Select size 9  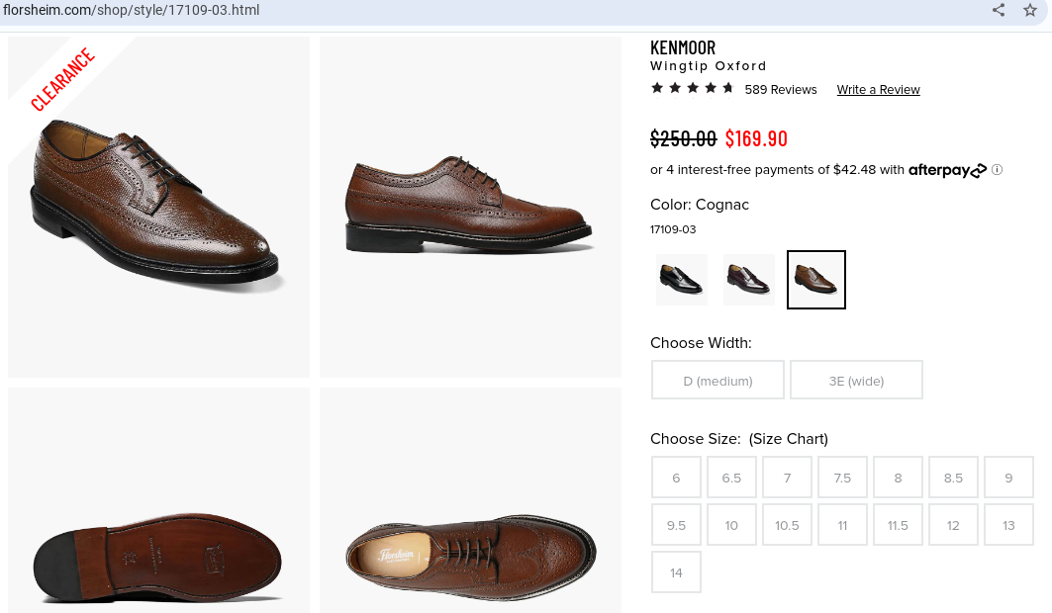[x=1008, y=478]
